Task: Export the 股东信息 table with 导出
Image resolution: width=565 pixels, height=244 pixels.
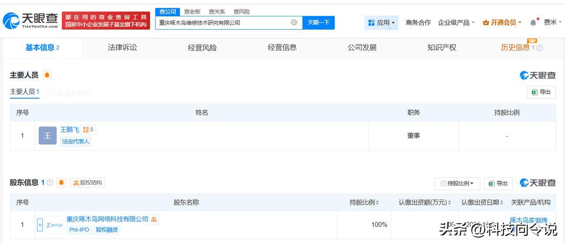Action: click(498, 183)
